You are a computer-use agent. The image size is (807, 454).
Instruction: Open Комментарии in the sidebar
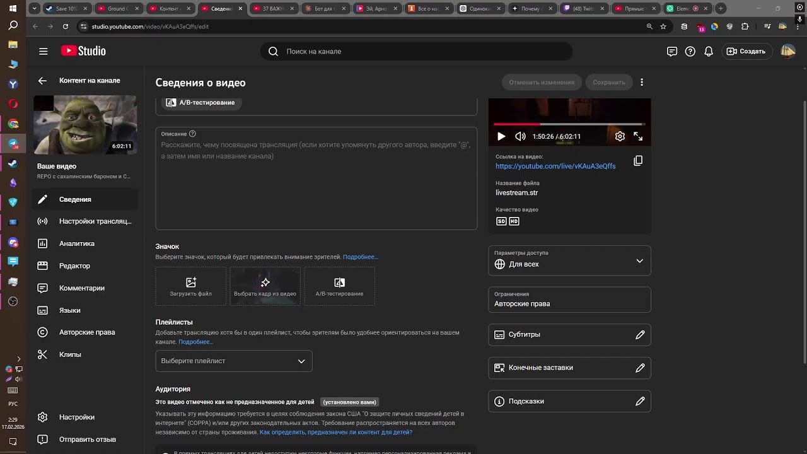click(84, 288)
